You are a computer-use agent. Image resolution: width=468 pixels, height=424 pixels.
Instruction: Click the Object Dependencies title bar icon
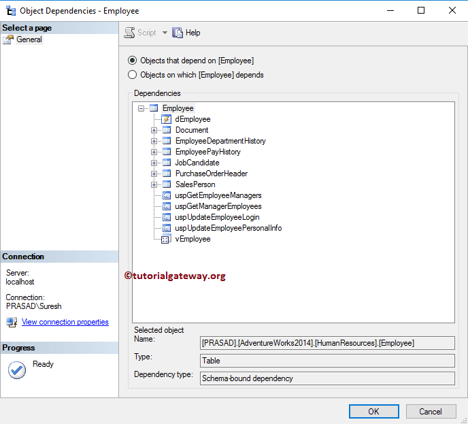tap(11, 11)
